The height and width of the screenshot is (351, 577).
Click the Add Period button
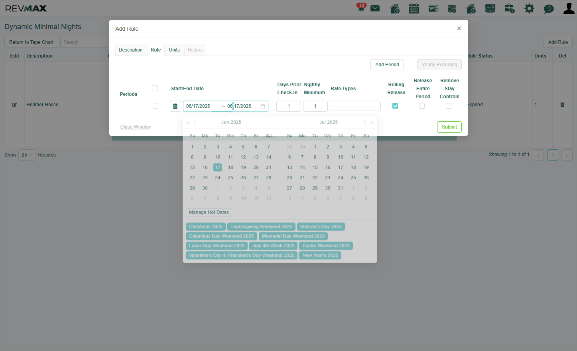pyautogui.click(x=387, y=65)
